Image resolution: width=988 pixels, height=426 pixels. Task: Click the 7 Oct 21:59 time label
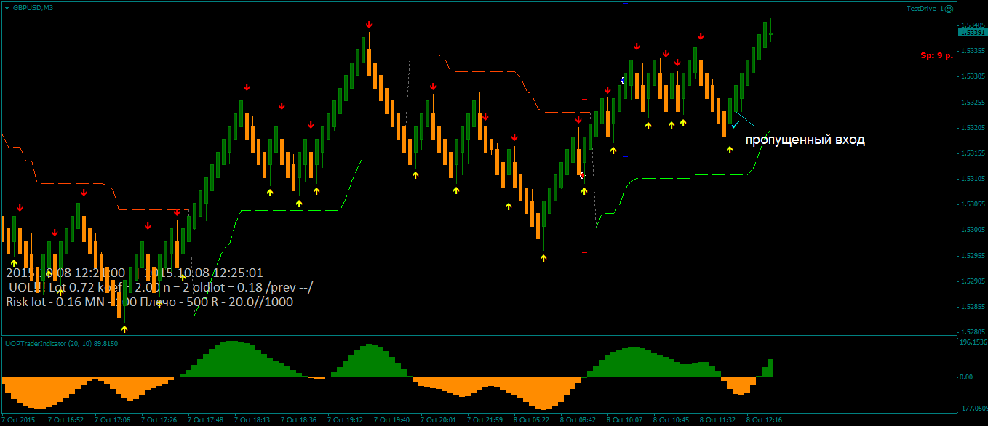485,419
